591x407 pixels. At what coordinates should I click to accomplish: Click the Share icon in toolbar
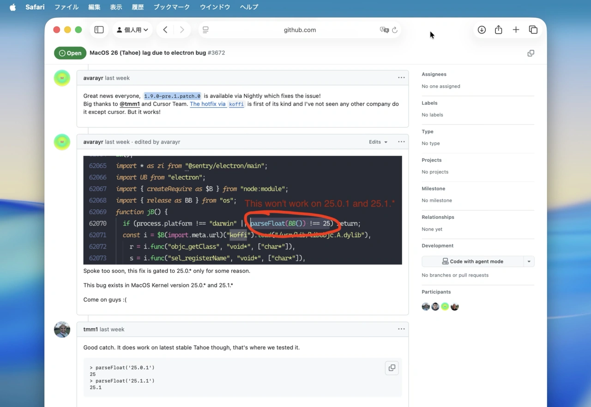498,30
